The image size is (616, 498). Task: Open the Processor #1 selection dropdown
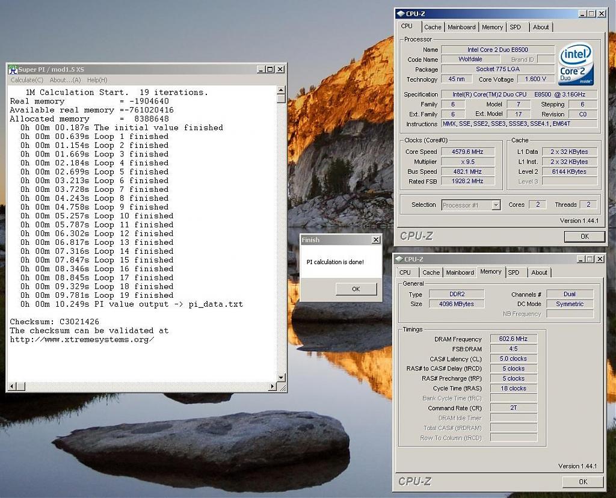tap(496, 205)
